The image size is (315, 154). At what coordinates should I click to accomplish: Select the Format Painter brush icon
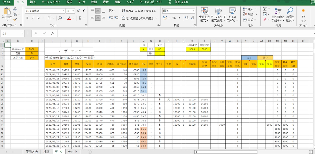coord(15,19)
